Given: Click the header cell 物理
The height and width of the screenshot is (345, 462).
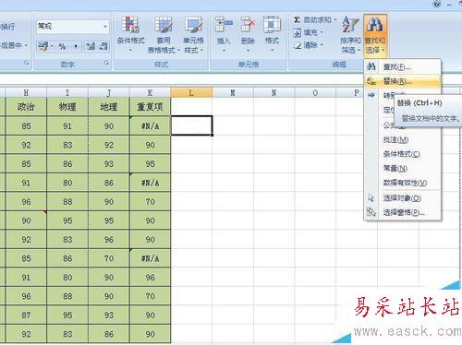Looking at the screenshot, I should pyautogui.click(x=67, y=107).
